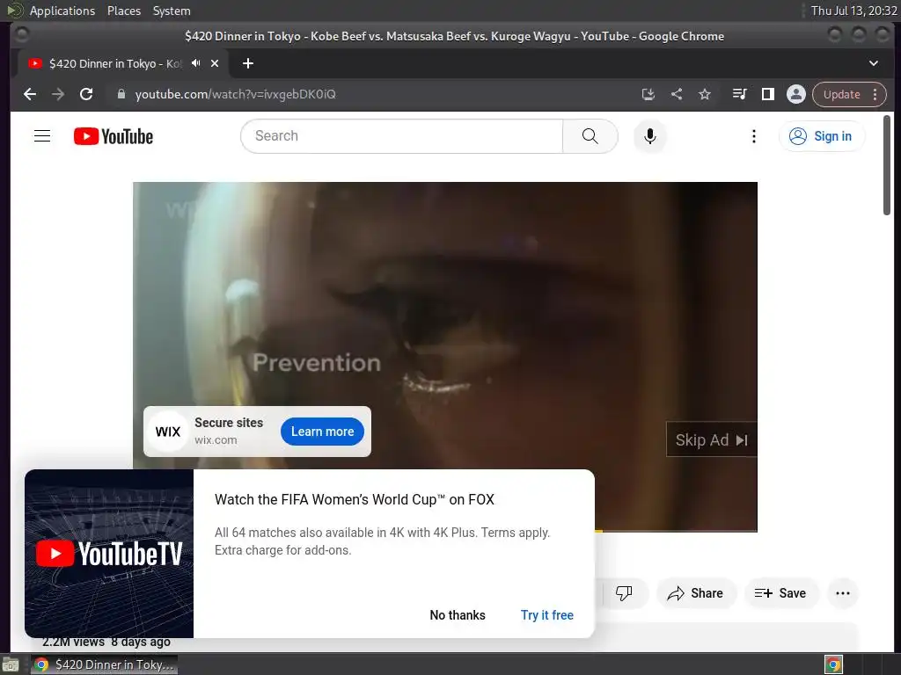Expand the tab search chevron
This screenshot has width=901, height=675.
874,63
